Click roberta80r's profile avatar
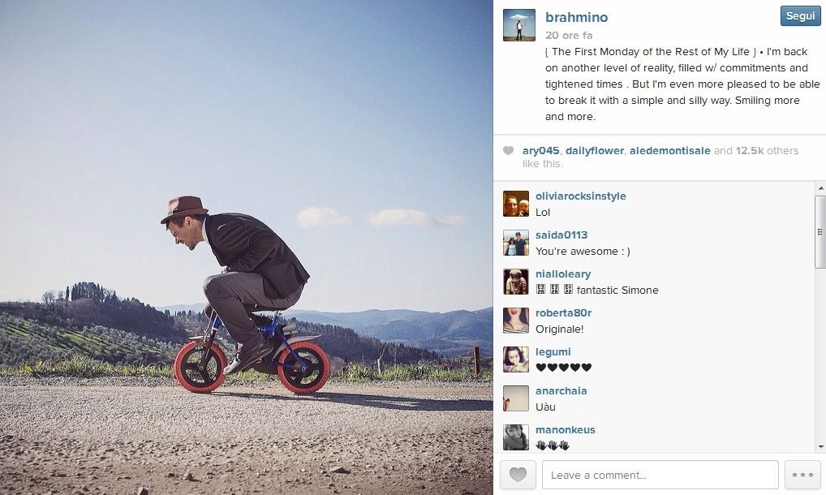Screen dimensions: 826x495 click(516, 321)
